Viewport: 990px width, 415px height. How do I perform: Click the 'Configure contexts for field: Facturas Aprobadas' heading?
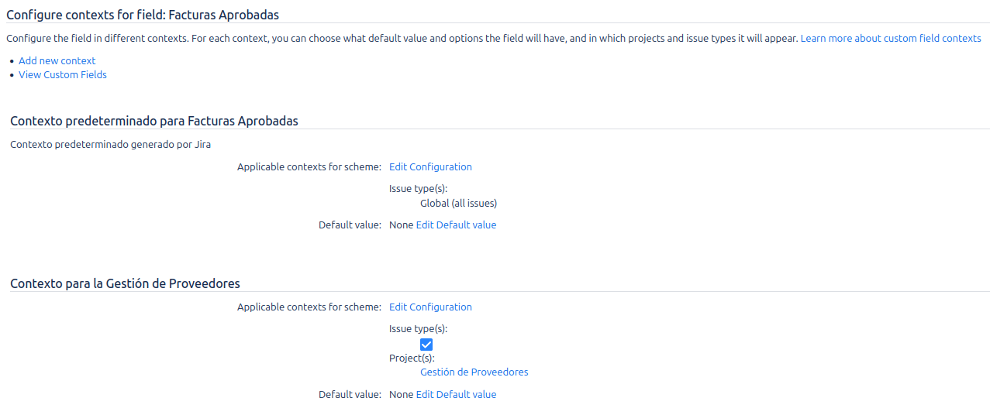tap(143, 15)
